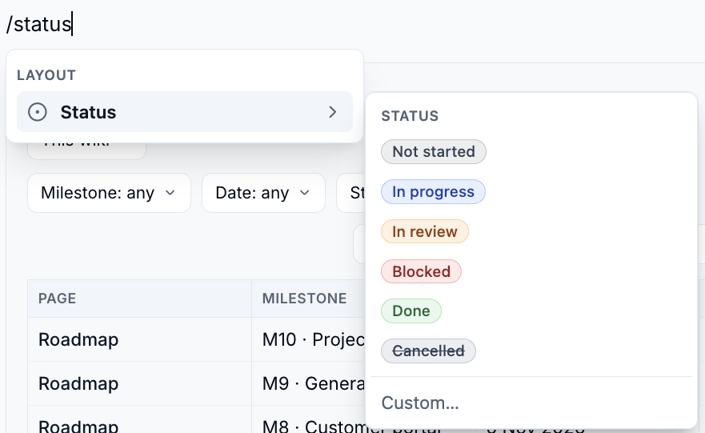The height and width of the screenshot is (433, 705).
Task: Choose the Cancelled status pill
Action: click(428, 351)
